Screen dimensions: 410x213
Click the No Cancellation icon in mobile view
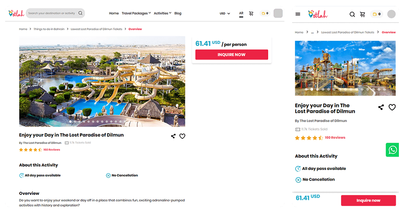[298, 180]
